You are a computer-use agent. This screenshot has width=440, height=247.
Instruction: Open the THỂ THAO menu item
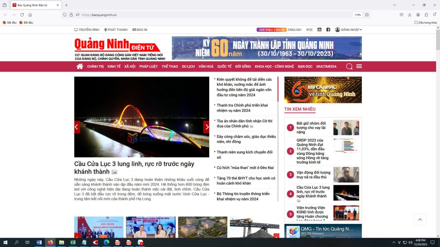pos(170,66)
